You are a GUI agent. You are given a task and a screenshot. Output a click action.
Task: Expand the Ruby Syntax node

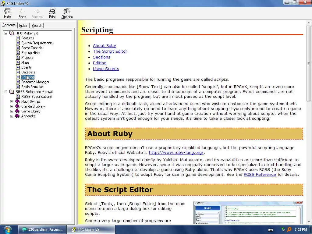[12, 101]
